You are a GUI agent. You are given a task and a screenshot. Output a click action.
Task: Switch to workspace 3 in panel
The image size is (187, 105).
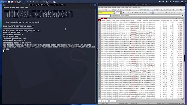[x=30, y=2]
